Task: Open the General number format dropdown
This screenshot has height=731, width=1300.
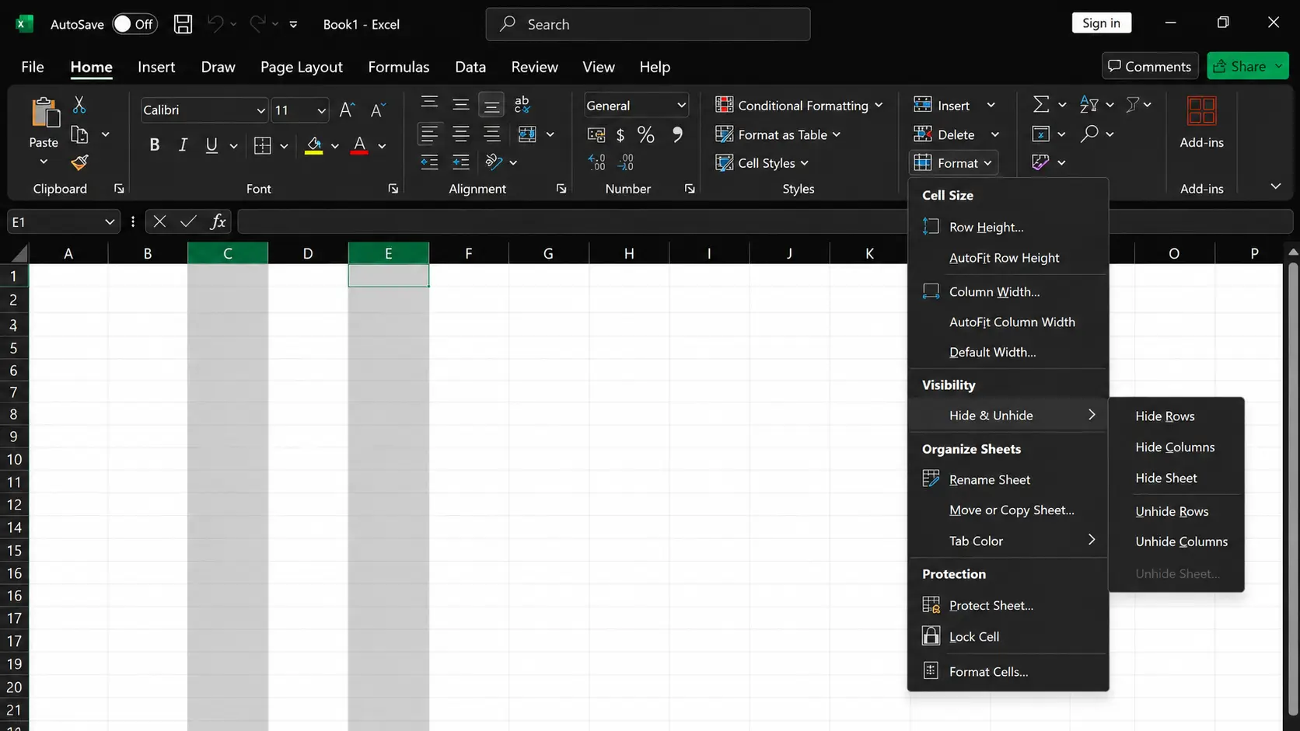Action: (x=681, y=105)
